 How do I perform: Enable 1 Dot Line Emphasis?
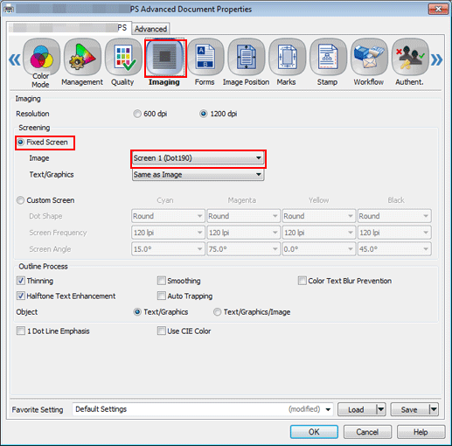[x=21, y=331]
